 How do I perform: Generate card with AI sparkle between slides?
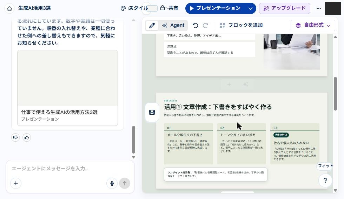245,84
